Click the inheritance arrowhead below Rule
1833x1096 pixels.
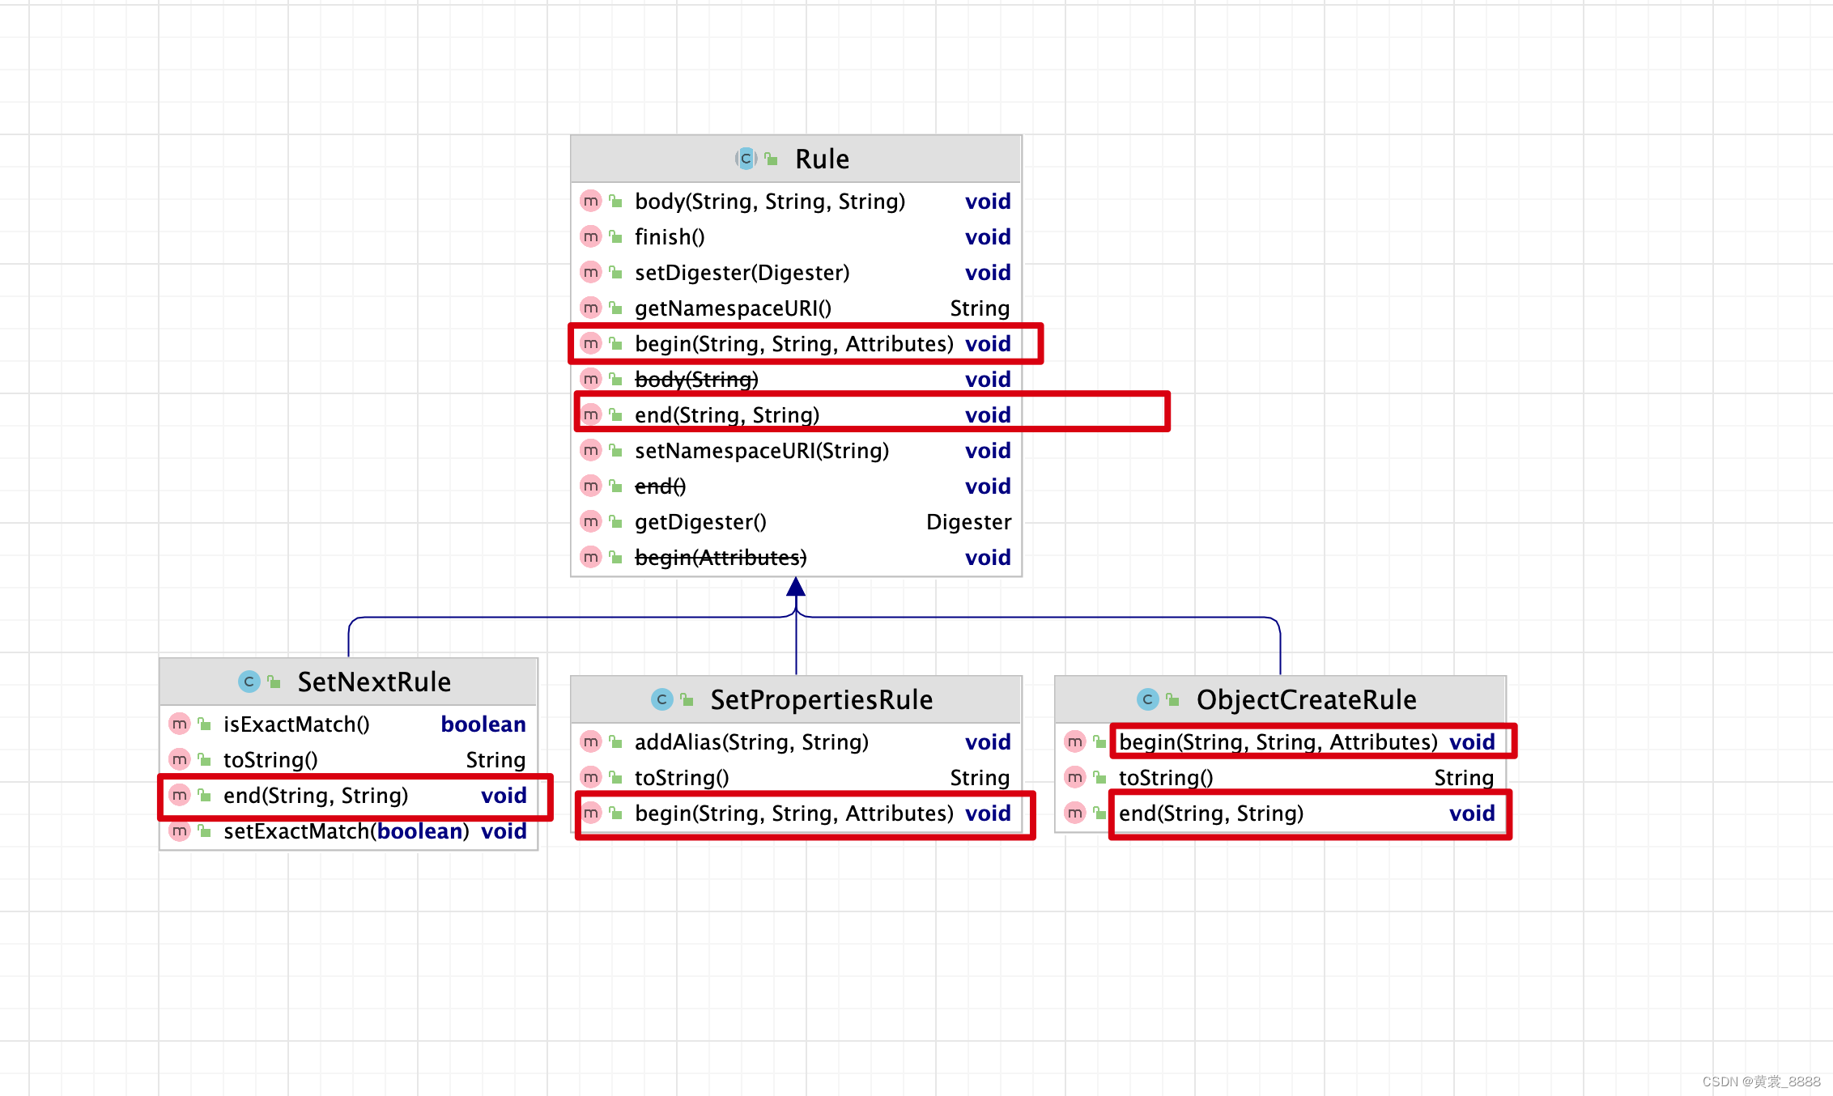tap(796, 586)
